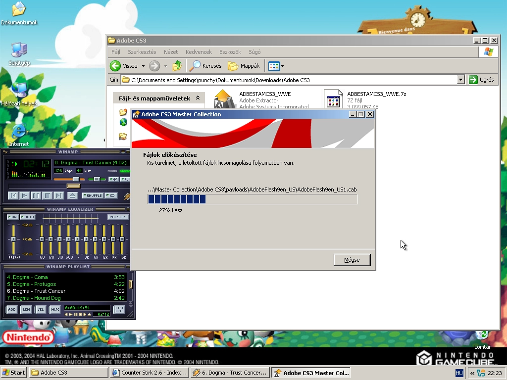Toggle Mappák folders pane button
The height and width of the screenshot is (380, 507).
coord(244,66)
